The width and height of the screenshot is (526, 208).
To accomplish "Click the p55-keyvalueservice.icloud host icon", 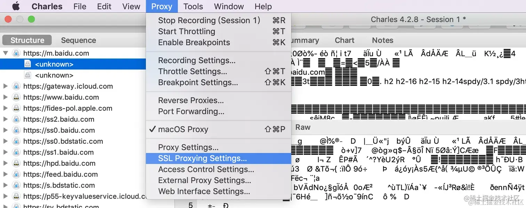I will click(16, 197).
